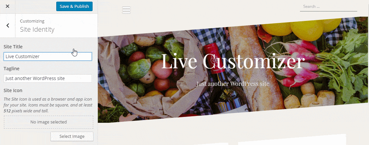Viewport: 369px width, 145px height.
Task: Click the Live Customizer title in preview
Action: 233,61
